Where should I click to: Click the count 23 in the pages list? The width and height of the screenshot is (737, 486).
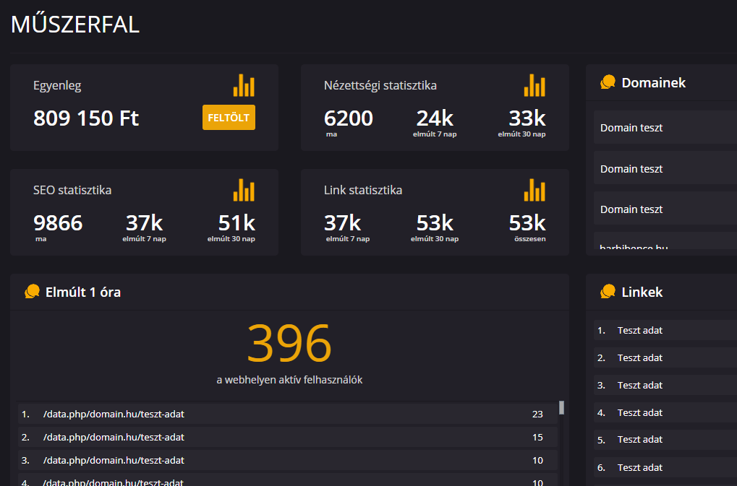(x=537, y=415)
